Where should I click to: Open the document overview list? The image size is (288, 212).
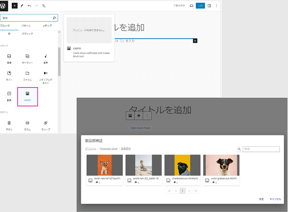point(44,6)
